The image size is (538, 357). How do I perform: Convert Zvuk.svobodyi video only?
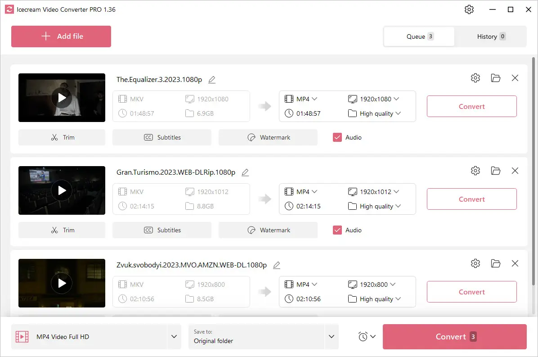point(471,292)
